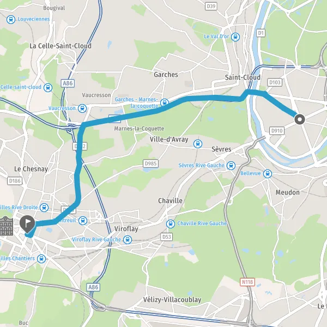The width and height of the screenshot is (327, 327).
Task: Click the Viroflay Rive Gauche station icon
Action: (x=128, y=240)
